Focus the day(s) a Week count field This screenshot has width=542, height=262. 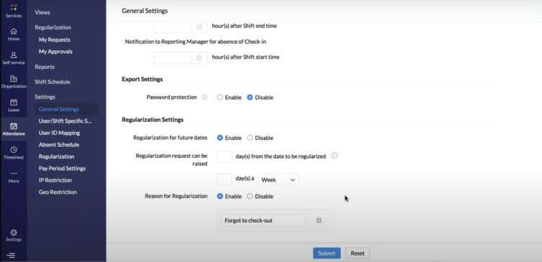[x=224, y=179]
